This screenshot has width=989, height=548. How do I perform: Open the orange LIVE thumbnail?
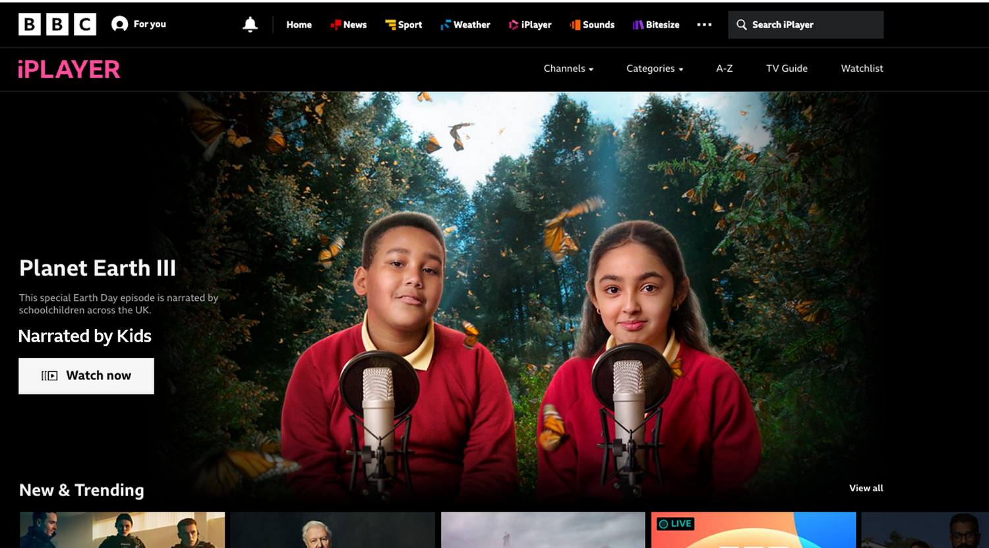pos(754,530)
